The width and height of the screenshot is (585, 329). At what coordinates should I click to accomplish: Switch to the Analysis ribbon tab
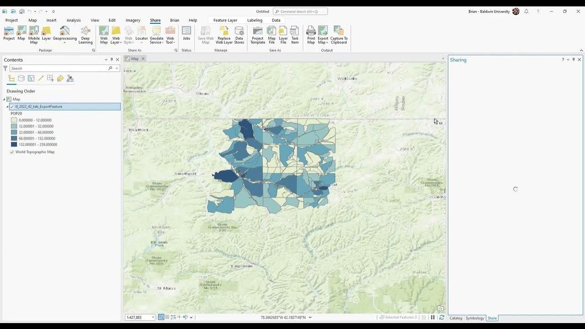pyautogui.click(x=74, y=20)
